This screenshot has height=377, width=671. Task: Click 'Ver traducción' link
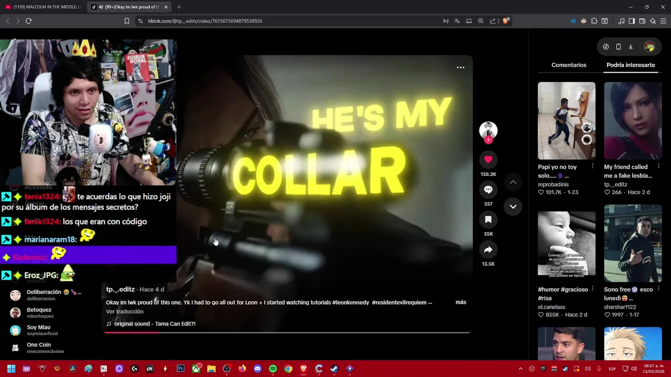coord(125,312)
